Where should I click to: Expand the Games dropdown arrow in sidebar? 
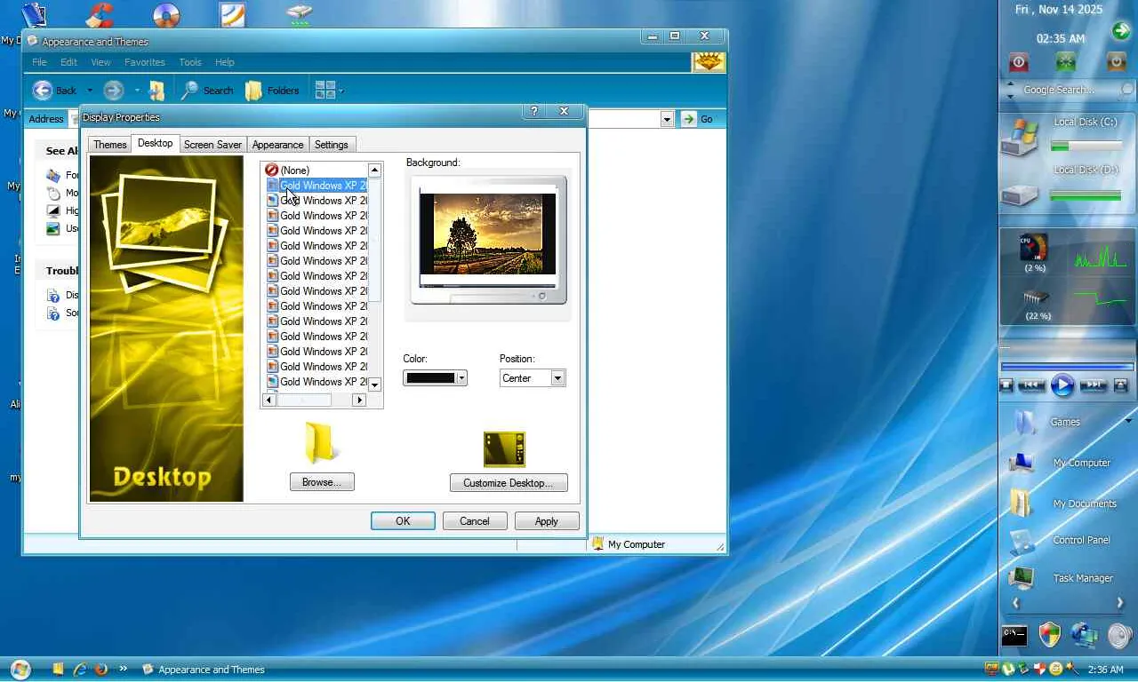pyautogui.click(x=1128, y=421)
